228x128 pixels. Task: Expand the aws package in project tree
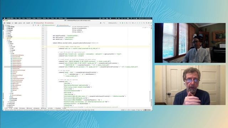tap(10, 48)
